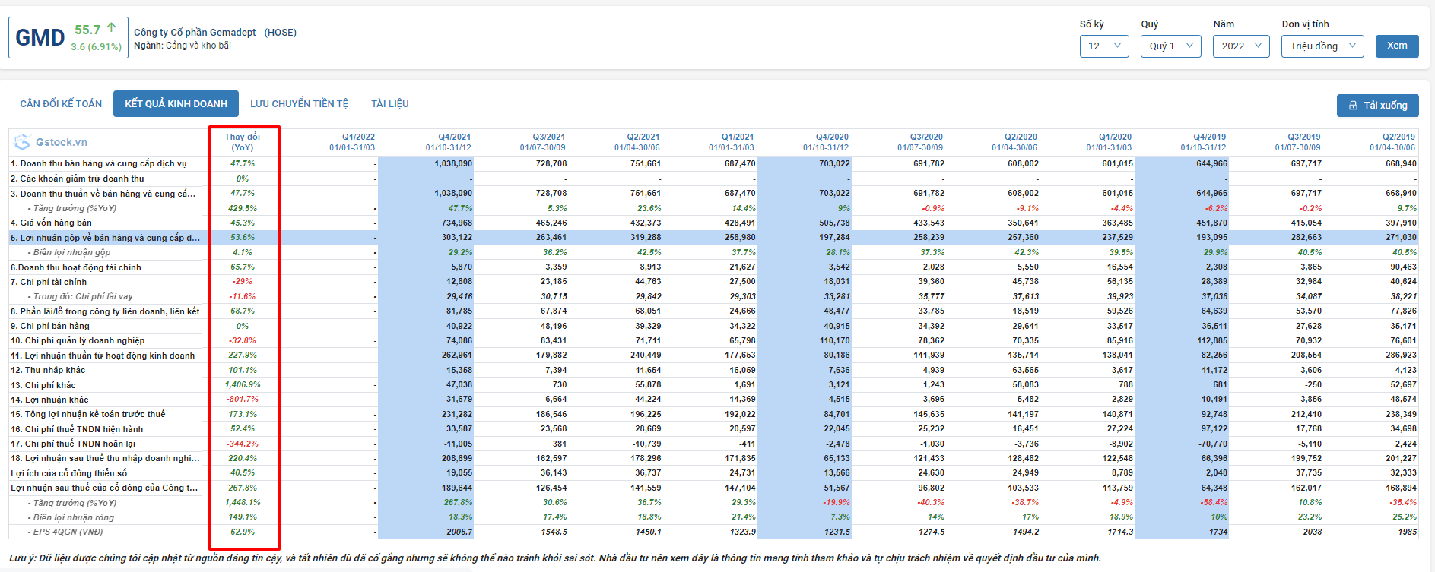Viewport: 1435px width, 572px height.
Task: Open the Số kỳ dropdown showing 12
Action: tap(1104, 46)
